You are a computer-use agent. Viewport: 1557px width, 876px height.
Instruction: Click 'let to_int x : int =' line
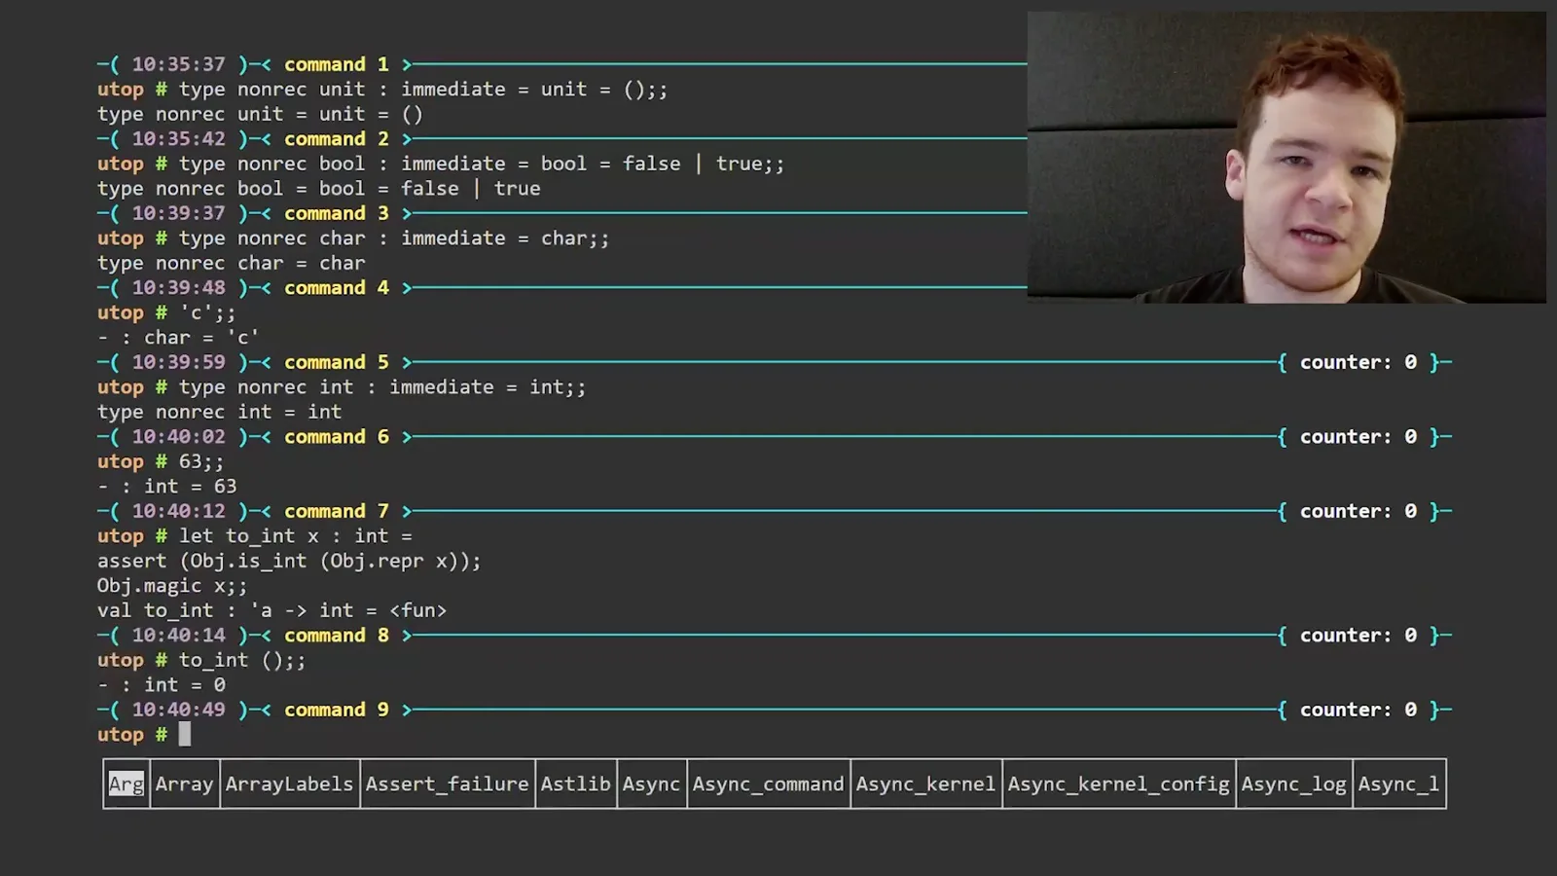pos(254,535)
